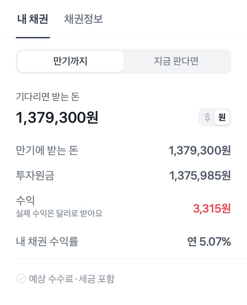Screen dimensions: 247x305
Task: Select the 지금 판다면 segment
Action: coord(176,61)
